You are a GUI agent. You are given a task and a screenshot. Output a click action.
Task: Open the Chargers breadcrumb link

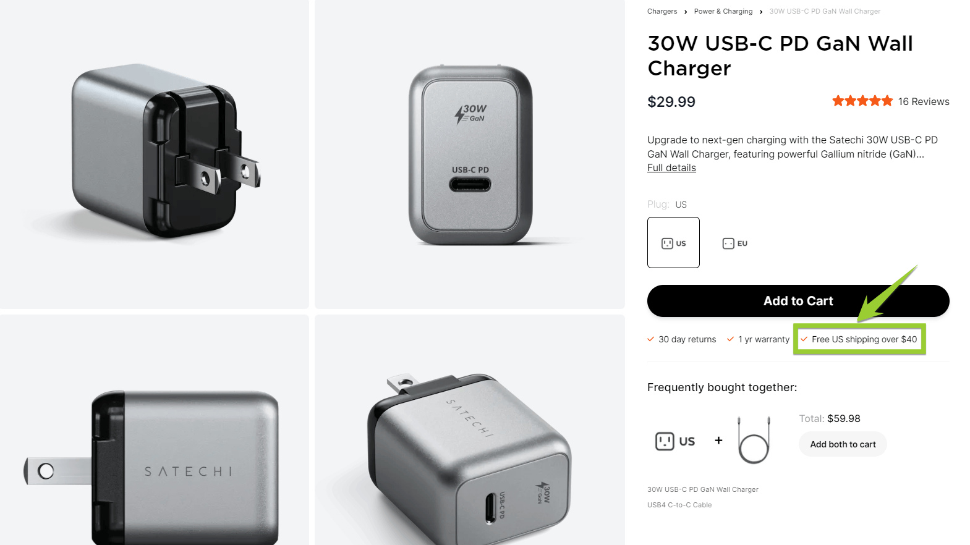pyautogui.click(x=662, y=11)
